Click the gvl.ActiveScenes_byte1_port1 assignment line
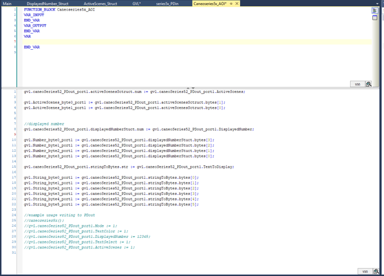The width and height of the screenshot is (384, 276). coord(124,108)
